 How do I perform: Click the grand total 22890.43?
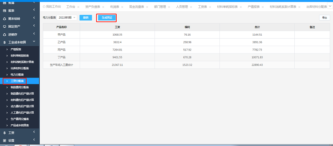point(257,65)
